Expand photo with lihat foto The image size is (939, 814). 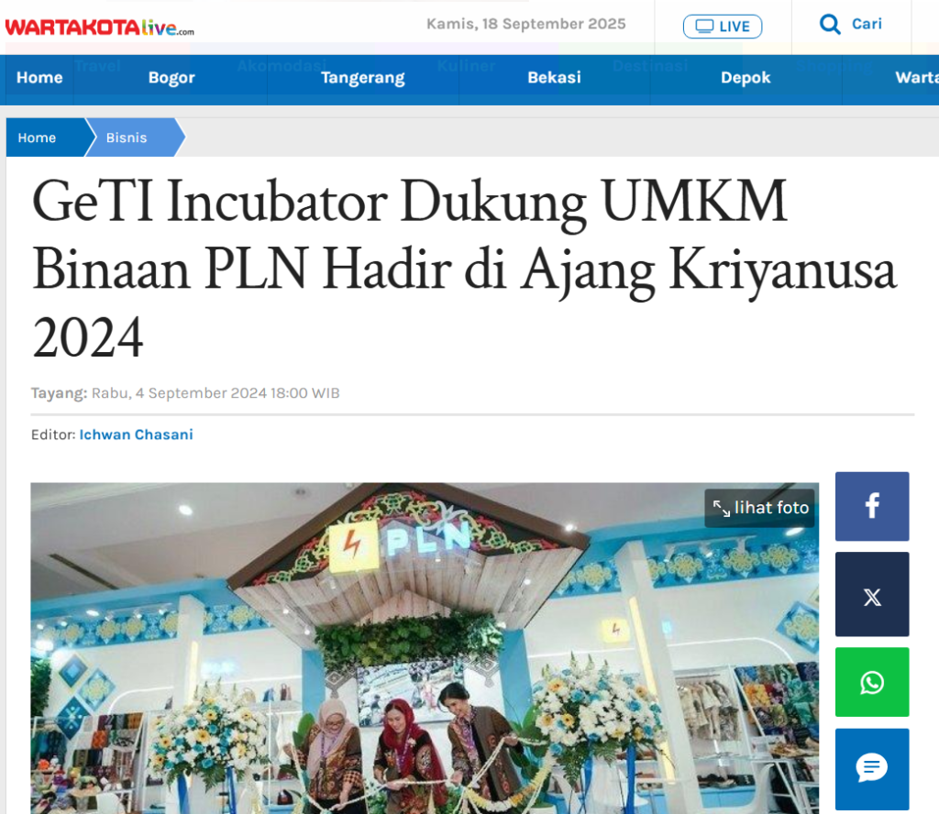click(760, 508)
